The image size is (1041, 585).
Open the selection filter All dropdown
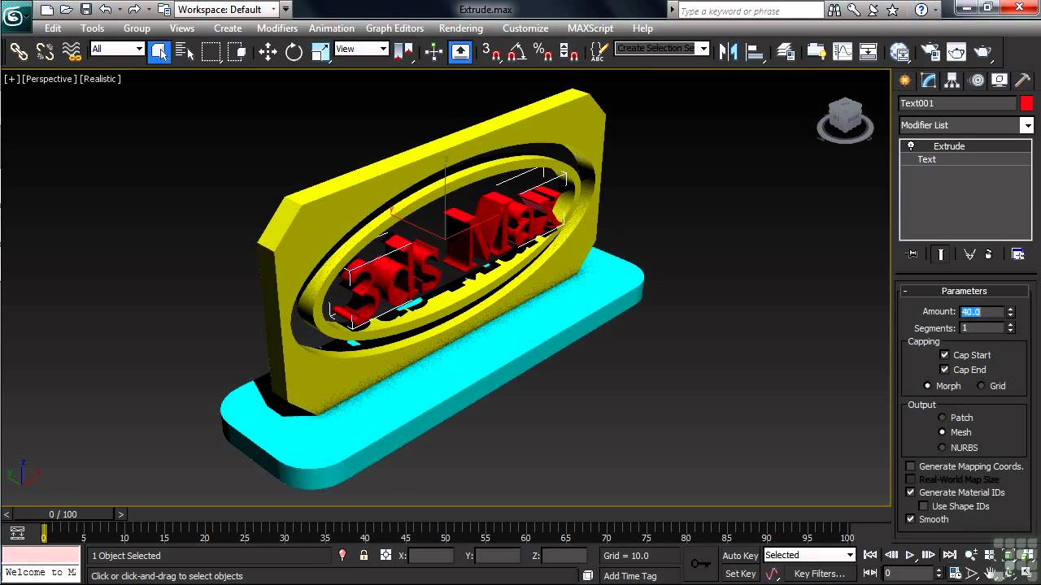[117, 49]
